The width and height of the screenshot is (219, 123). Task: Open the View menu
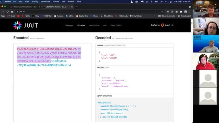[27, 2]
